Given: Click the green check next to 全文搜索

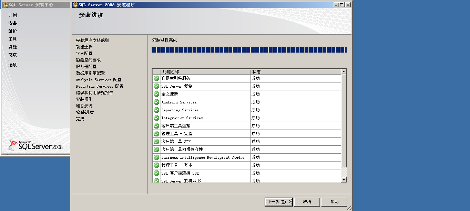Looking at the screenshot, I should pos(156,94).
